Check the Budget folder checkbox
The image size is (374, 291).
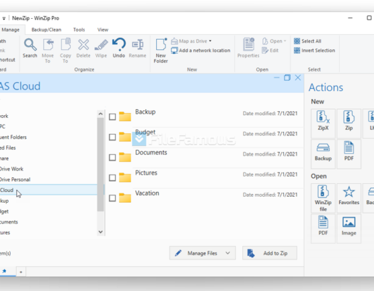tap(112, 137)
